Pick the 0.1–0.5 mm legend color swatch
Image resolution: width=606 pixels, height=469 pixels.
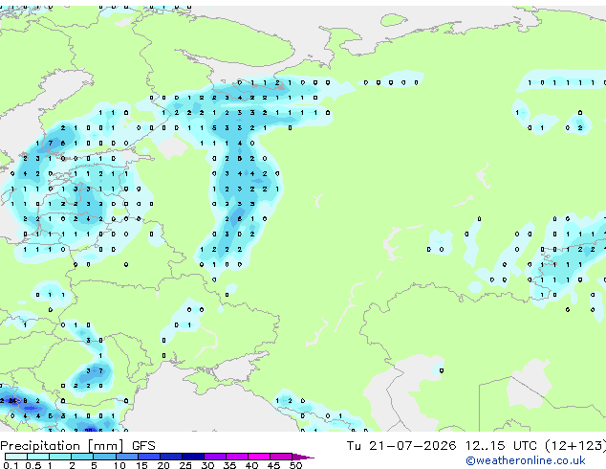[x=16, y=457]
